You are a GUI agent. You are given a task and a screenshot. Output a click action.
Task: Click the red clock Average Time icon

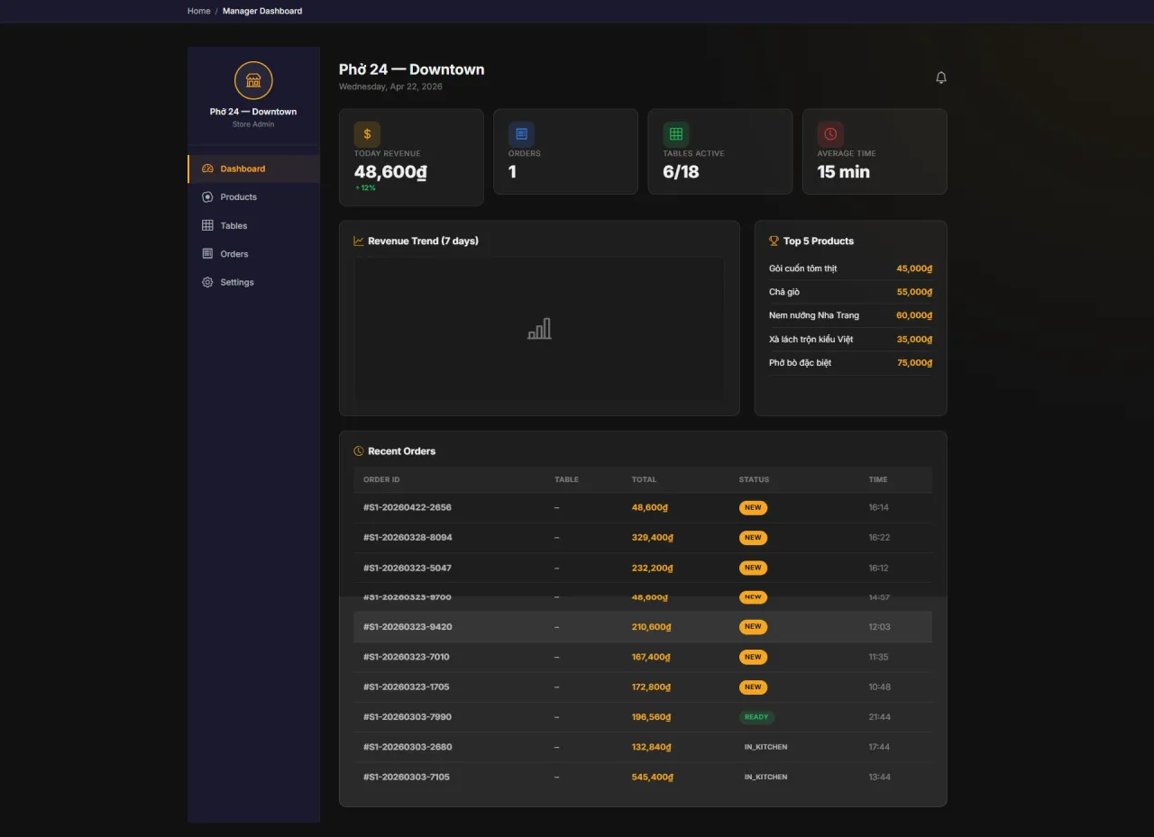pos(830,134)
